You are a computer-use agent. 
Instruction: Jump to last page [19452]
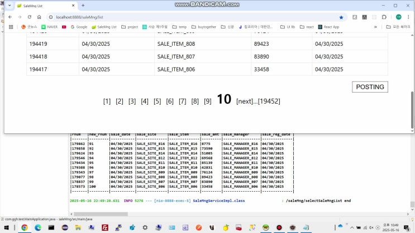pos(268,101)
